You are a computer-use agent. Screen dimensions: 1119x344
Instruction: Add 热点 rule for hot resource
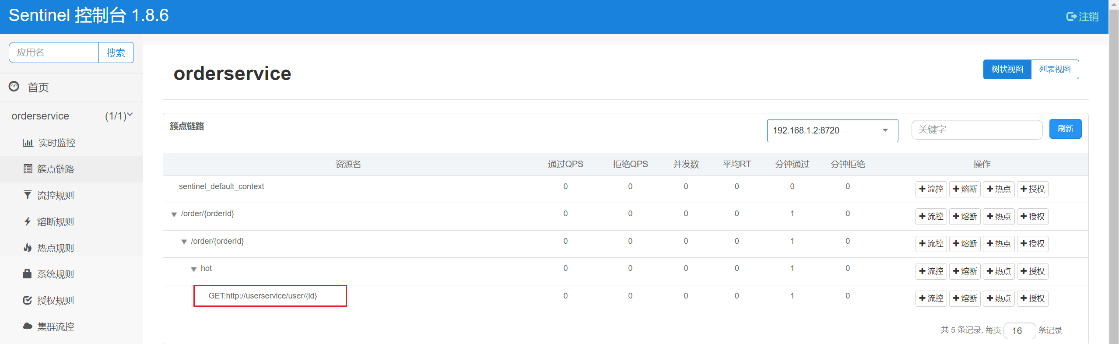point(998,271)
